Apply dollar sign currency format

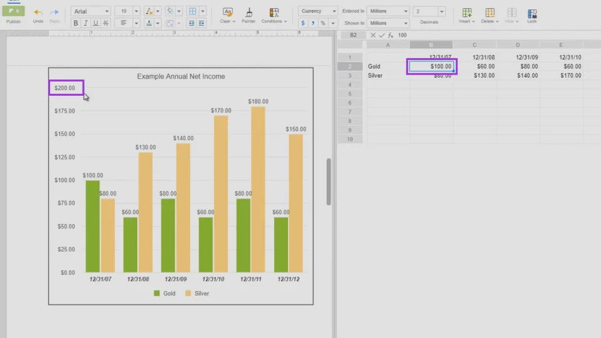point(303,23)
